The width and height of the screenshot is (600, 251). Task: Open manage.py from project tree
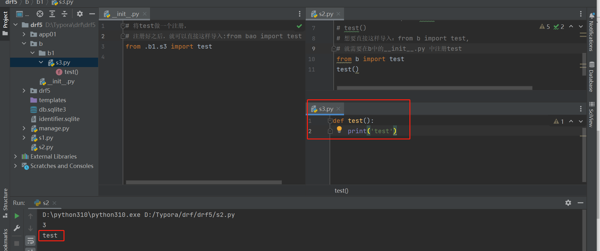coord(54,128)
